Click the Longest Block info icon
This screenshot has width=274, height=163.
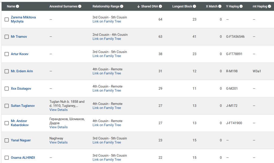click(195, 6)
